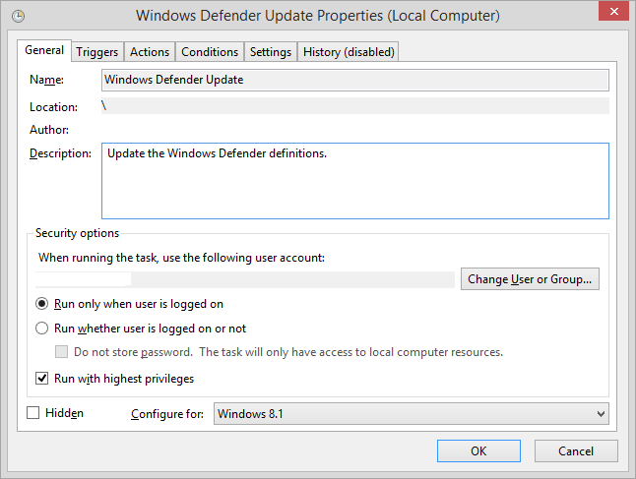Switch to the Conditions tab
This screenshot has width=636, height=479.
pyautogui.click(x=210, y=52)
